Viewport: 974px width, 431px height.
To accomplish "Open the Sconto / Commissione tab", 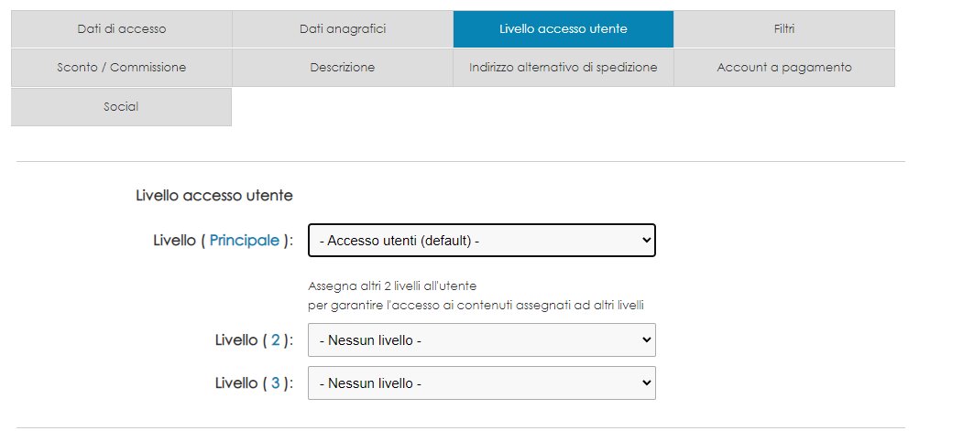I will tap(122, 68).
